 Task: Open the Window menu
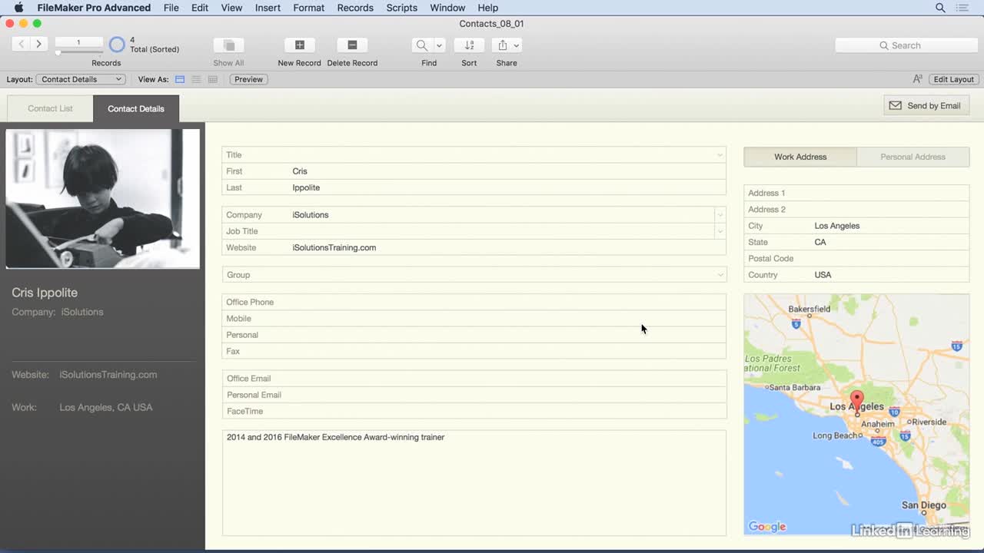447,8
